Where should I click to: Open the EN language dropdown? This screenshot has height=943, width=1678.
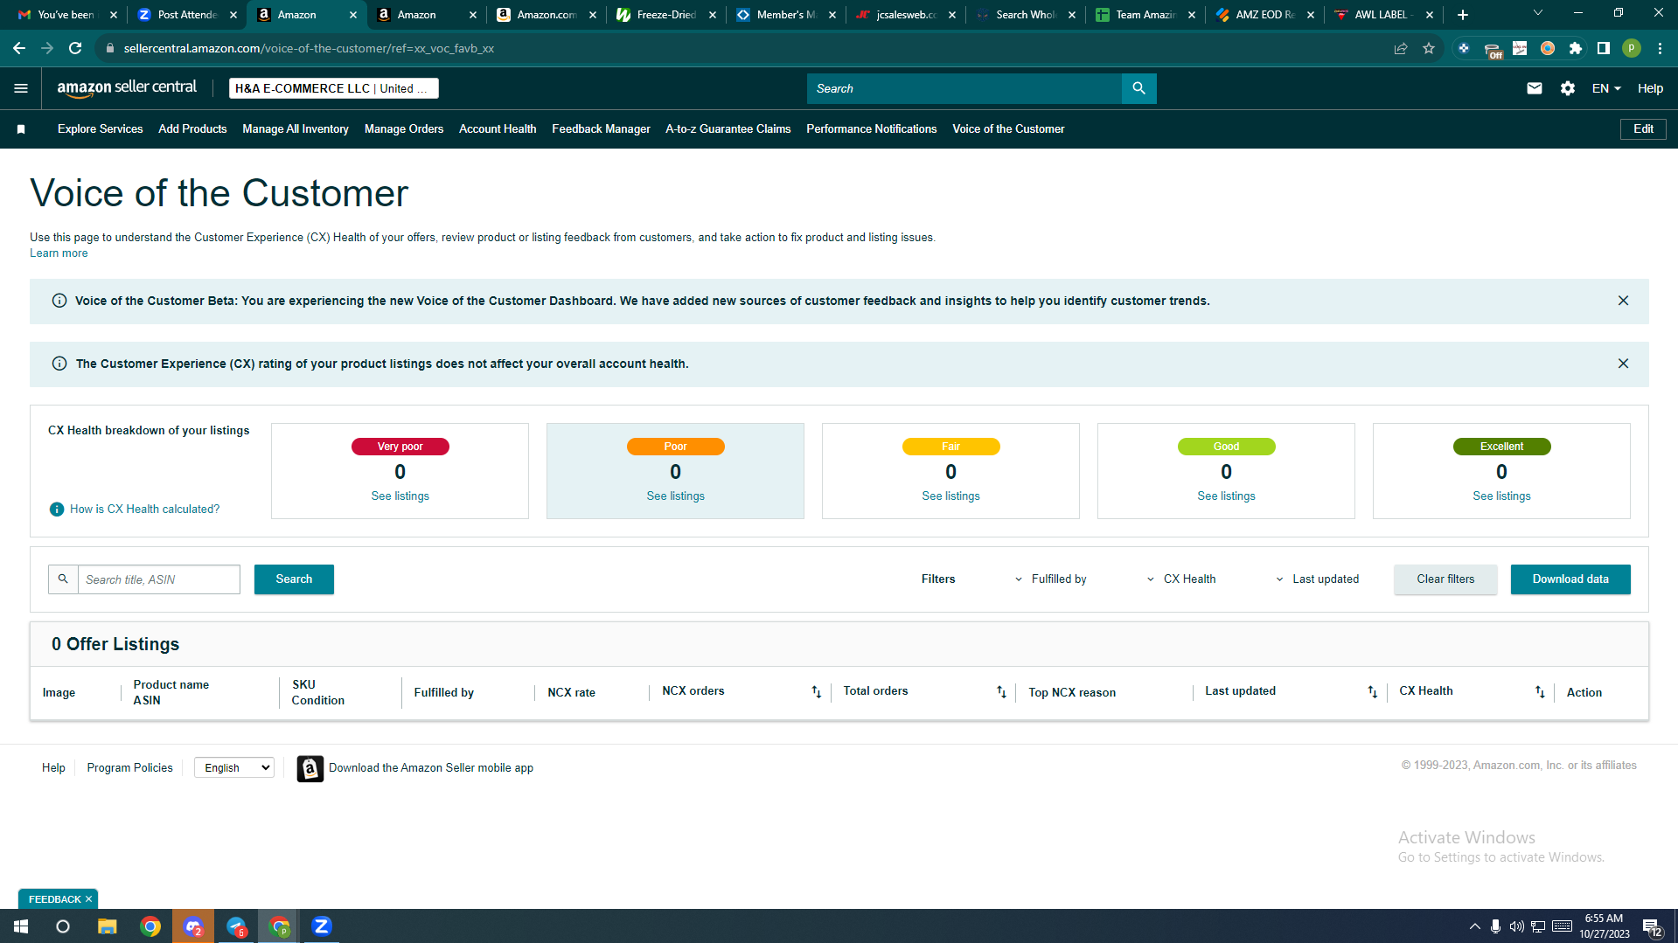1606,88
